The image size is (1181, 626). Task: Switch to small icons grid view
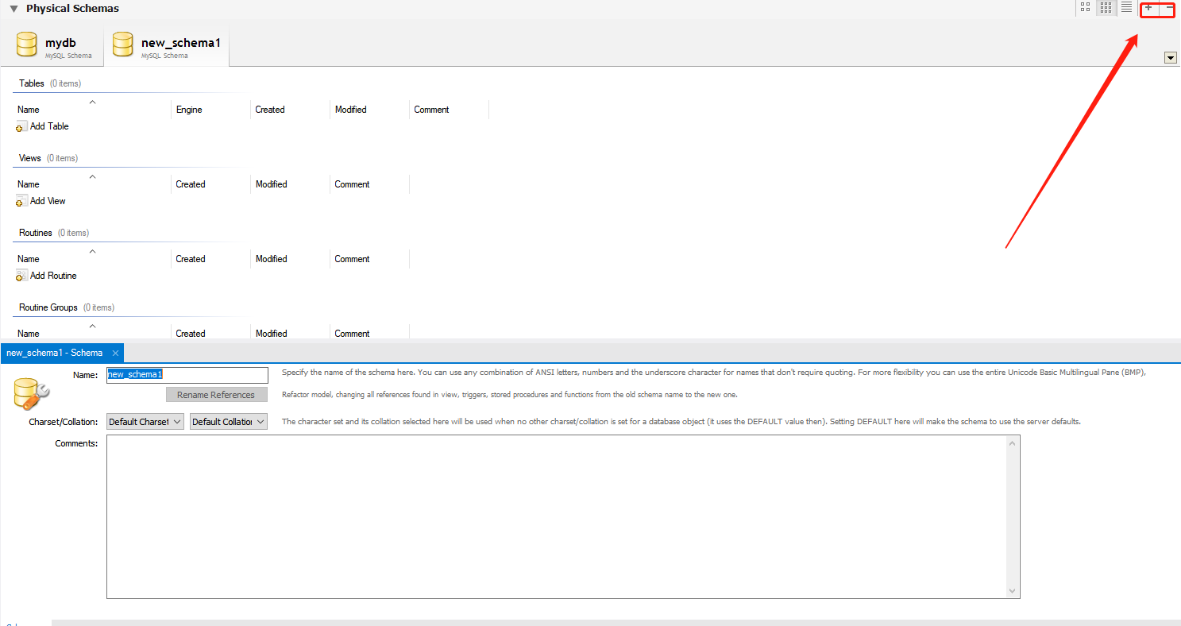[1106, 8]
